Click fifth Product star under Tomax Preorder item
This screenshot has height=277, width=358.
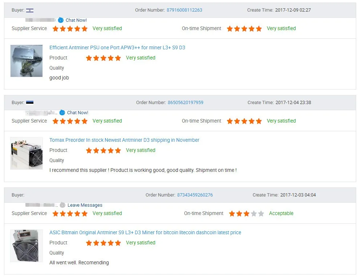(118, 150)
